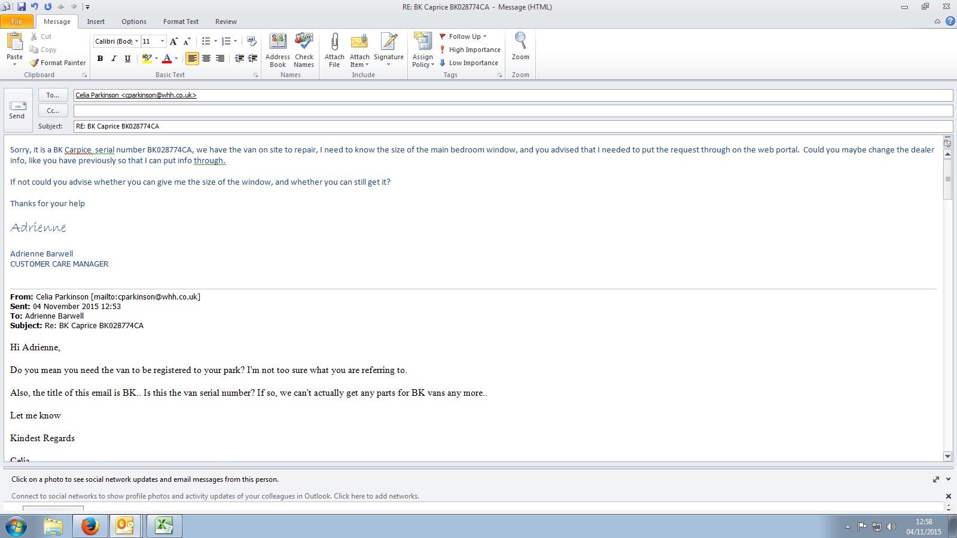This screenshot has width=957, height=538.
Task: Click the To... recipients button
Action: pos(53,95)
